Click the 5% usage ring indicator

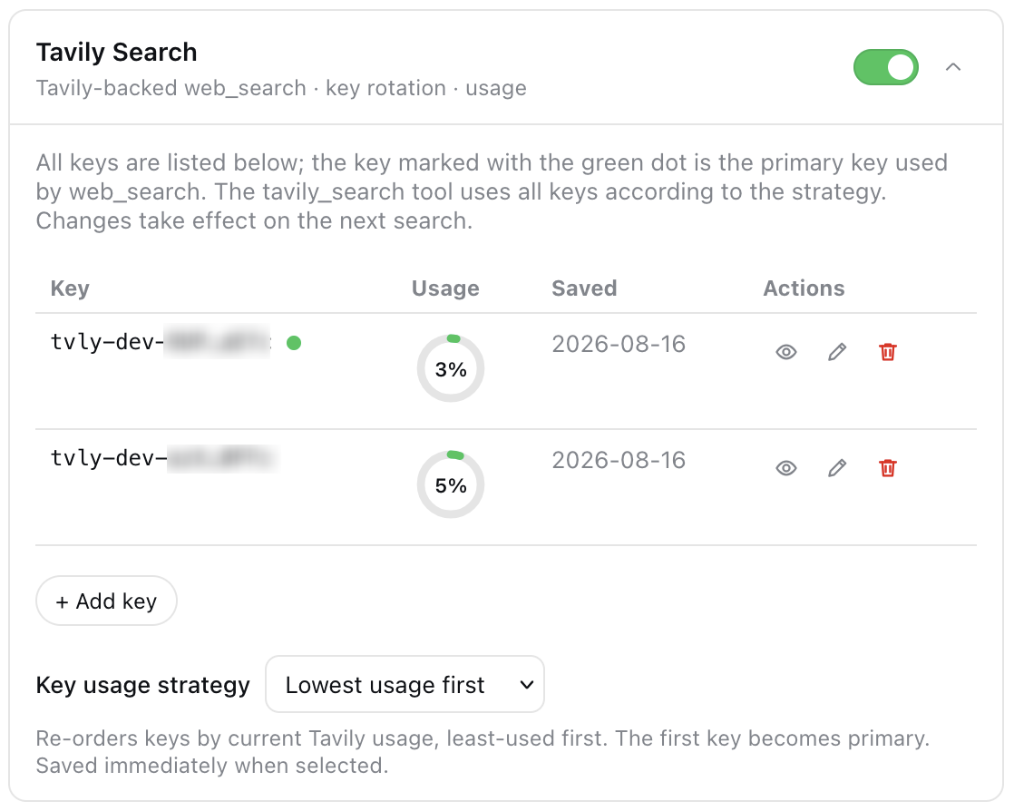click(451, 484)
